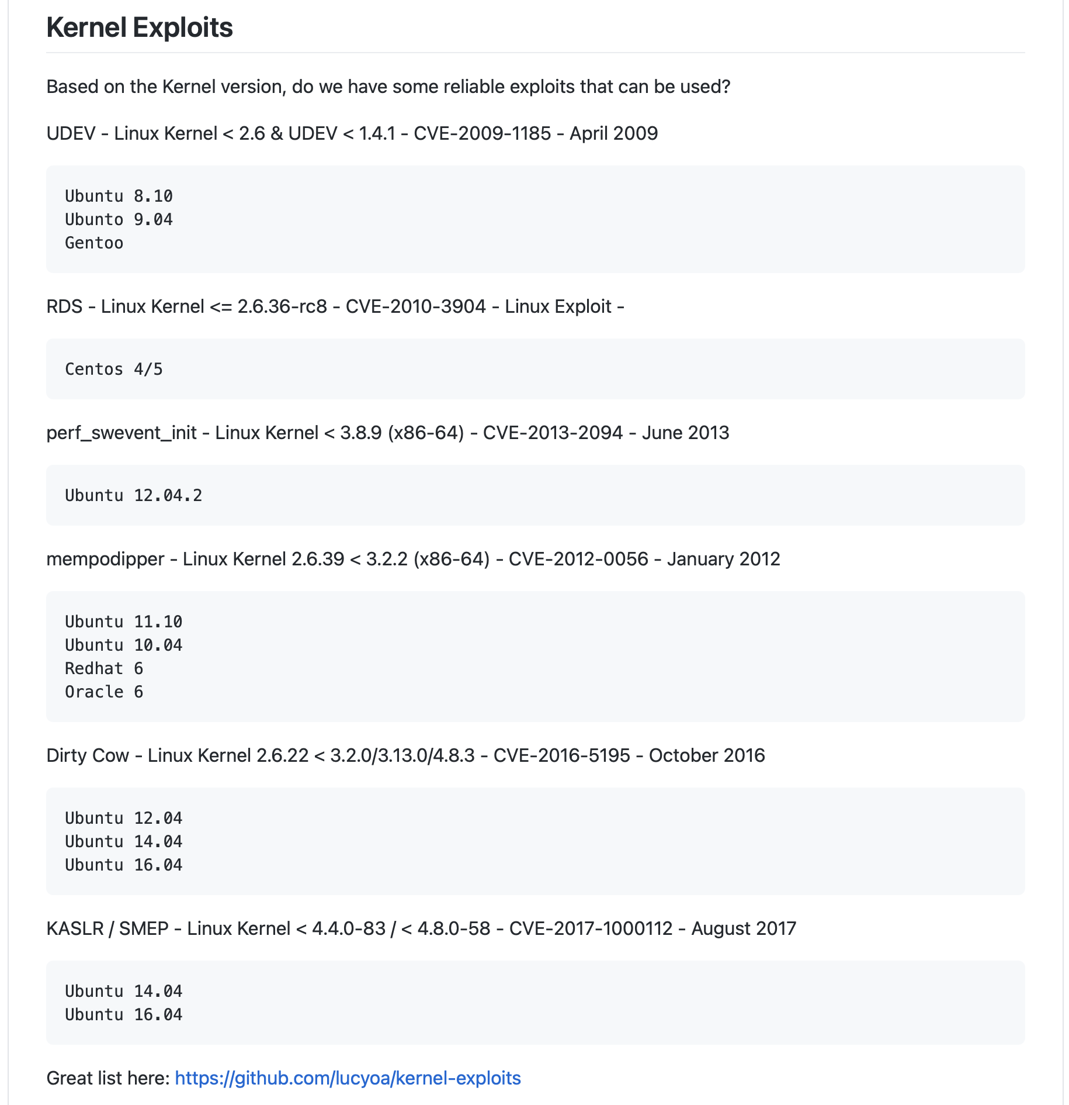
Task: Click the Oracle 6 code line
Action: coord(104,692)
